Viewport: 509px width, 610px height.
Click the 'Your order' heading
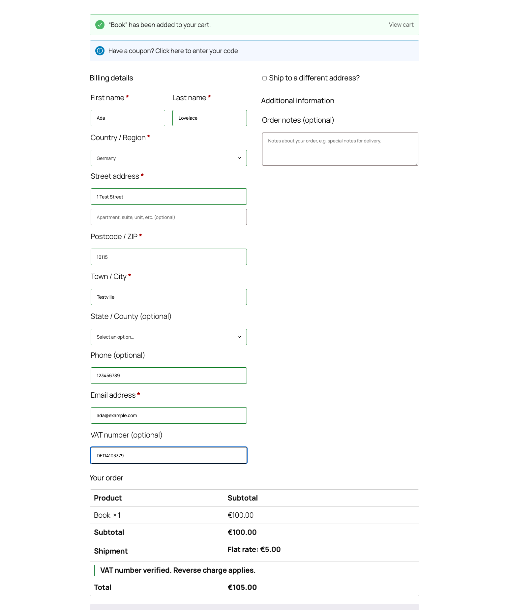click(106, 478)
